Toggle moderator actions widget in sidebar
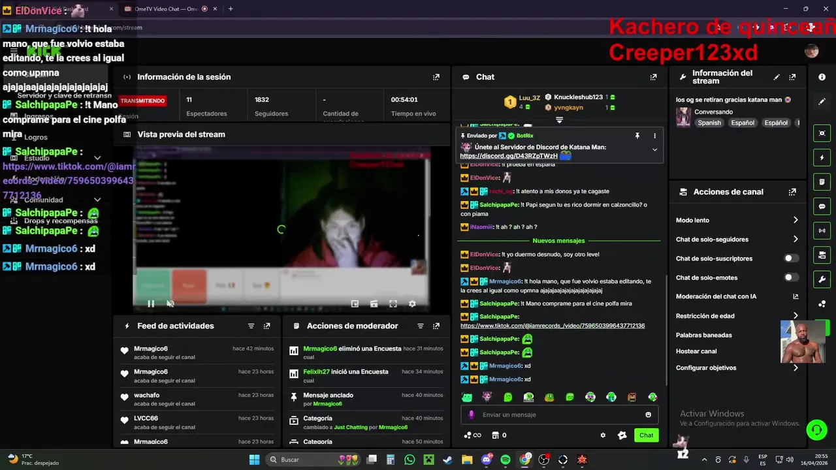The width and height of the screenshot is (836, 470). 822,181
